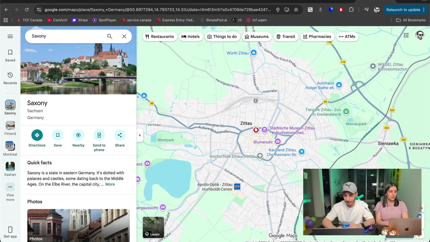The height and width of the screenshot is (242, 430).
Task: Search Nearby places around Saxony
Action: (x=78, y=138)
